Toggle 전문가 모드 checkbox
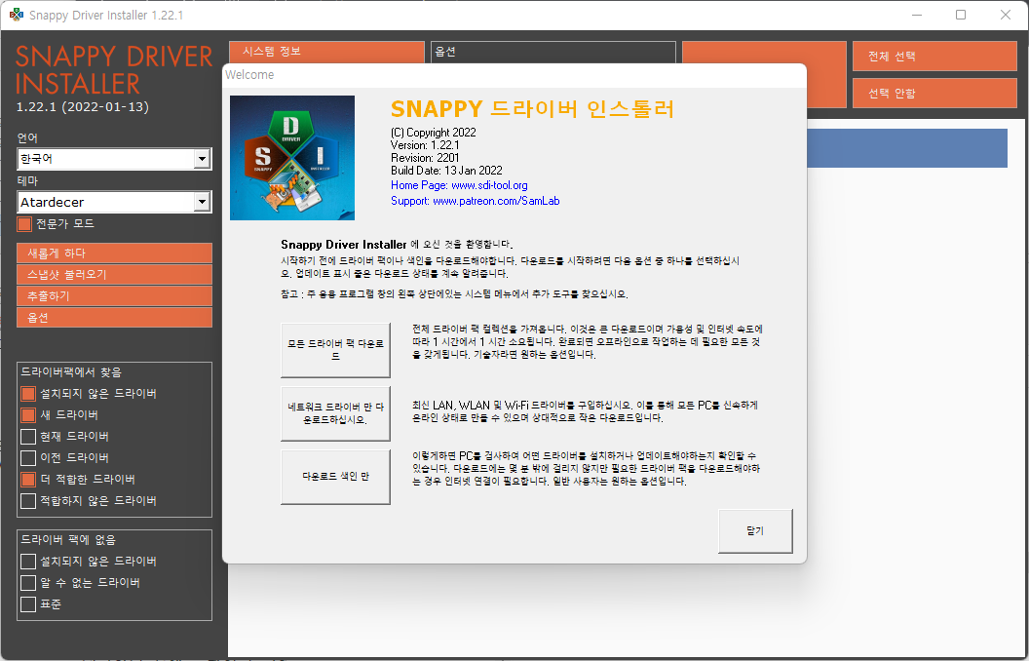This screenshot has width=1029, height=661. (x=24, y=224)
